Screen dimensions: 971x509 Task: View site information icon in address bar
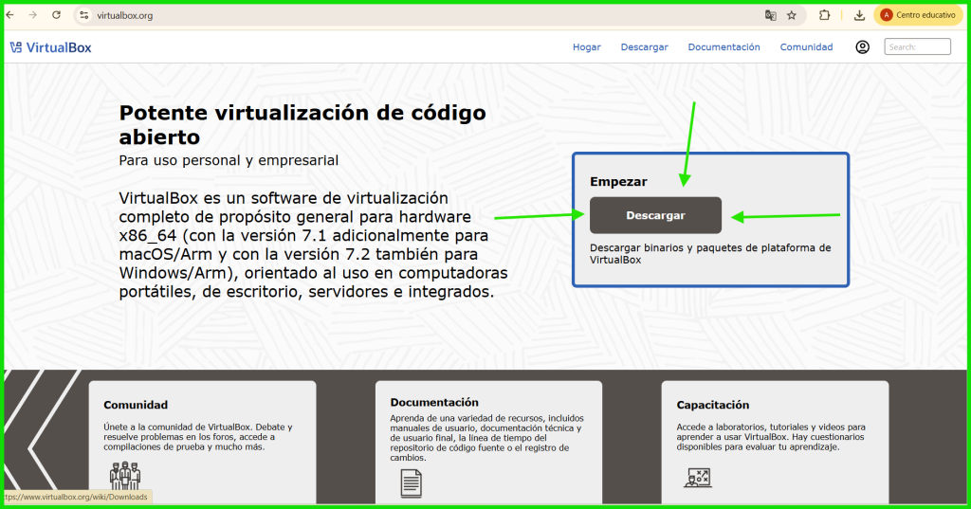tap(83, 15)
